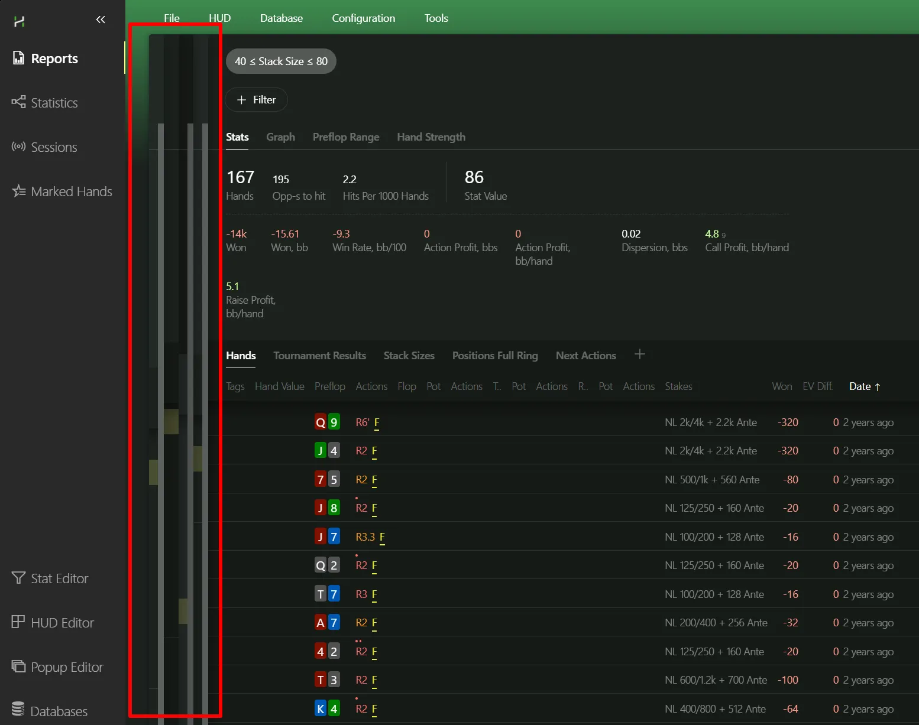
Task: Click the Hand2Note logo icon
Action: [19, 22]
